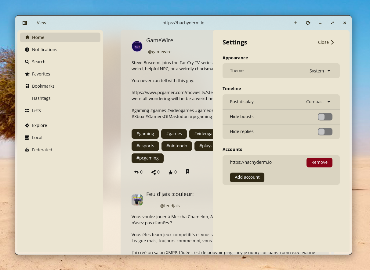This screenshot has height=270, width=370.
Task: Open Search in the sidebar
Action: pyautogui.click(x=60, y=62)
